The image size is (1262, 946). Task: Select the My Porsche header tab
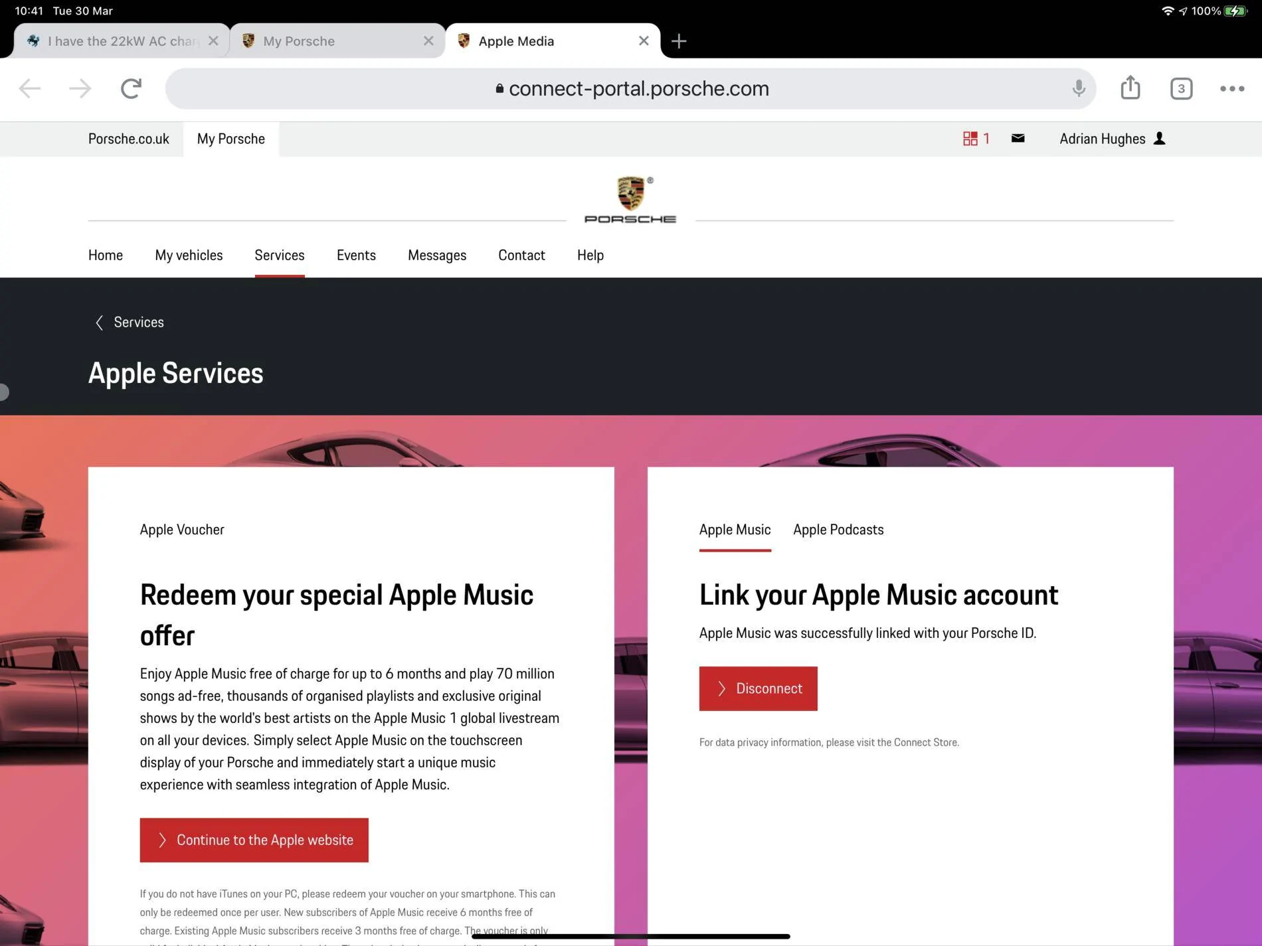pos(231,139)
